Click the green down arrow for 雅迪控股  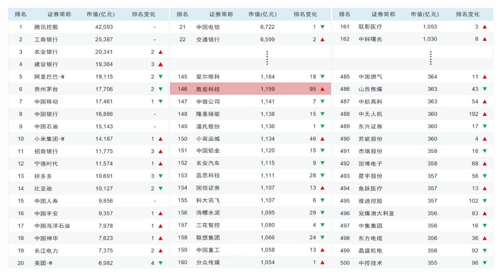click(x=484, y=201)
